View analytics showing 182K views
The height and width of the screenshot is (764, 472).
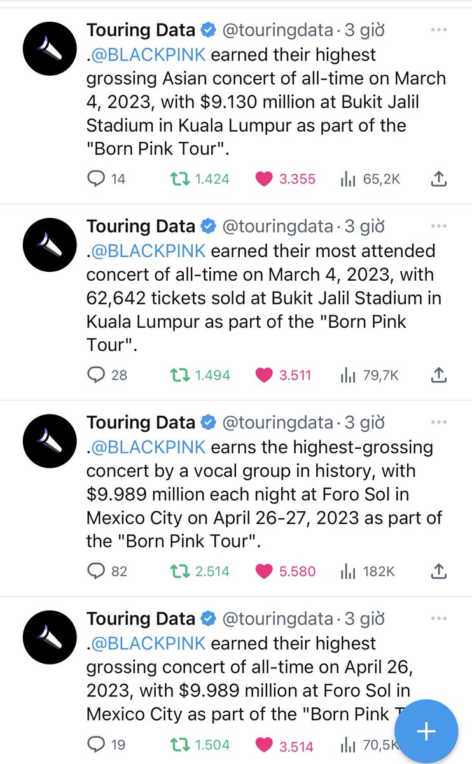[347, 572]
